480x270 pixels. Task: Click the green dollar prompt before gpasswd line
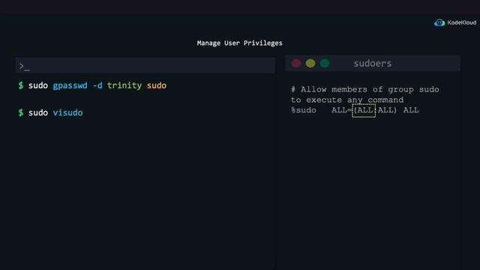(x=21, y=85)
